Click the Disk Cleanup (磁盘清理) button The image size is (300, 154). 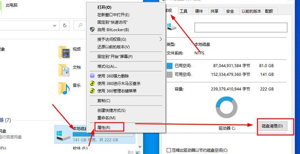tap(272, 126)
